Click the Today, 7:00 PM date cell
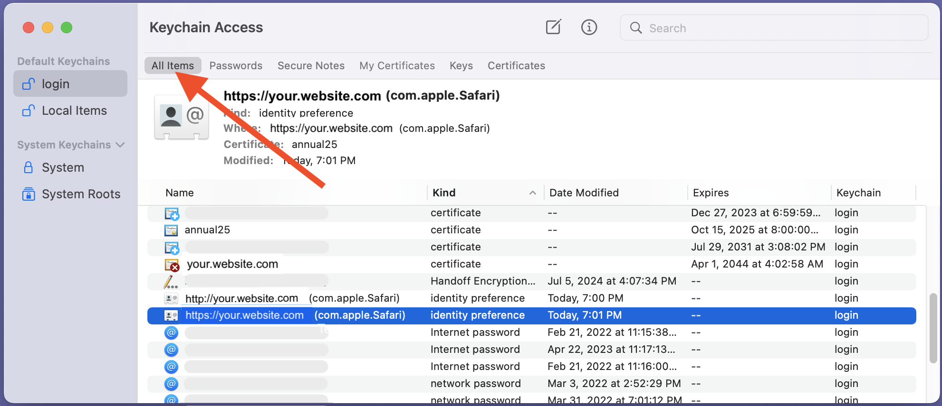The width and height of the screenshot is (942, 406). click(x=585, y=298)
